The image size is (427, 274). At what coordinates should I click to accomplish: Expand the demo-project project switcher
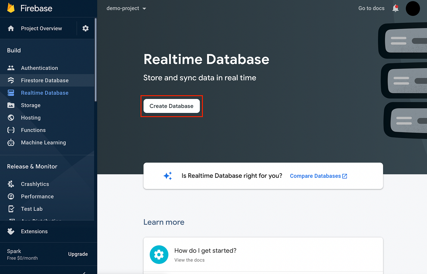click(x=126, y=8)
